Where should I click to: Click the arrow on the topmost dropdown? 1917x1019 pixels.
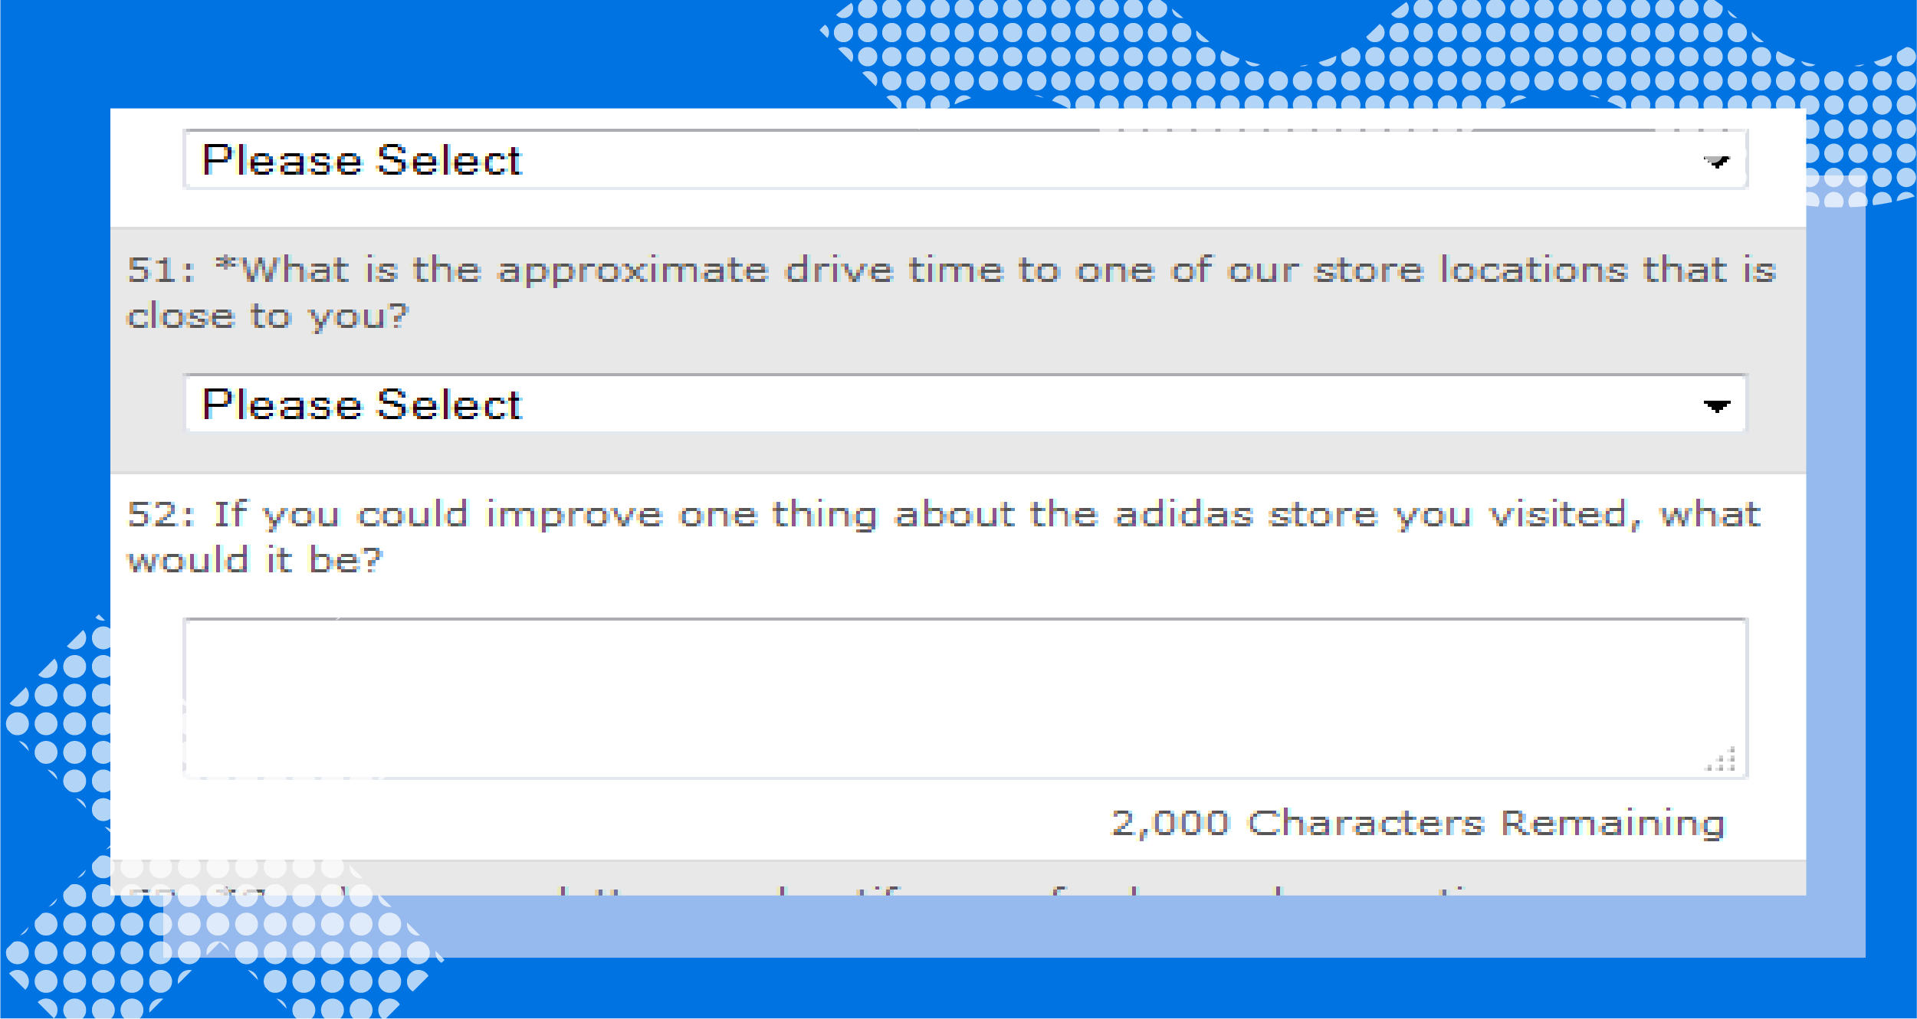pyautogui.click(x=1716, y=162)
